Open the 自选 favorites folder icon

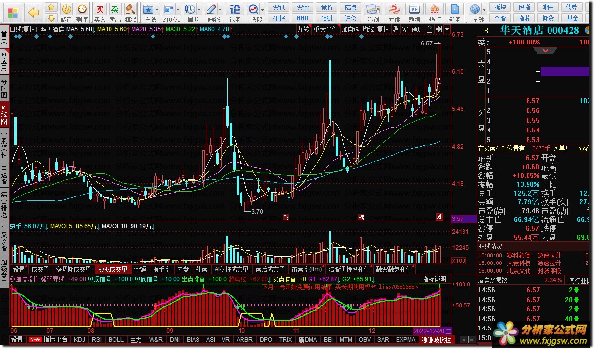click(x=149, y=9)
